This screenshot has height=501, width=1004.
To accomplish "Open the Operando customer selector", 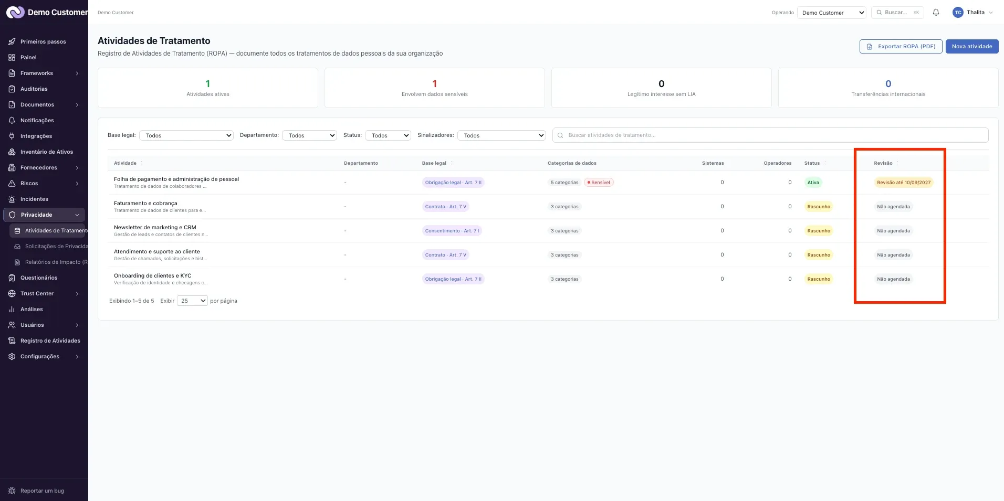I will point(832,13).
